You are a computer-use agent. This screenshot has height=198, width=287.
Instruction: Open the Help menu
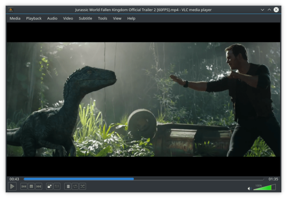(x=131, y=18)
